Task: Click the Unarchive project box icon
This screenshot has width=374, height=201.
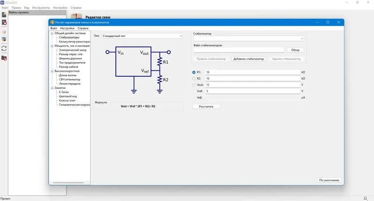Action: click(4, 39)
